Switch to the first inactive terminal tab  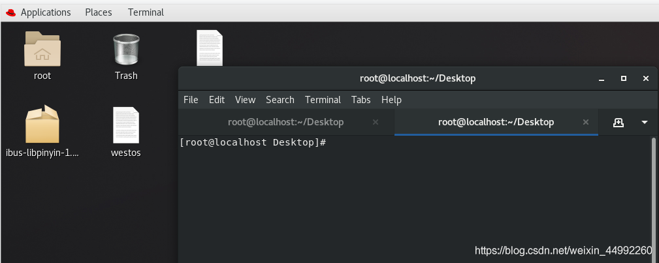coord(286,122)
